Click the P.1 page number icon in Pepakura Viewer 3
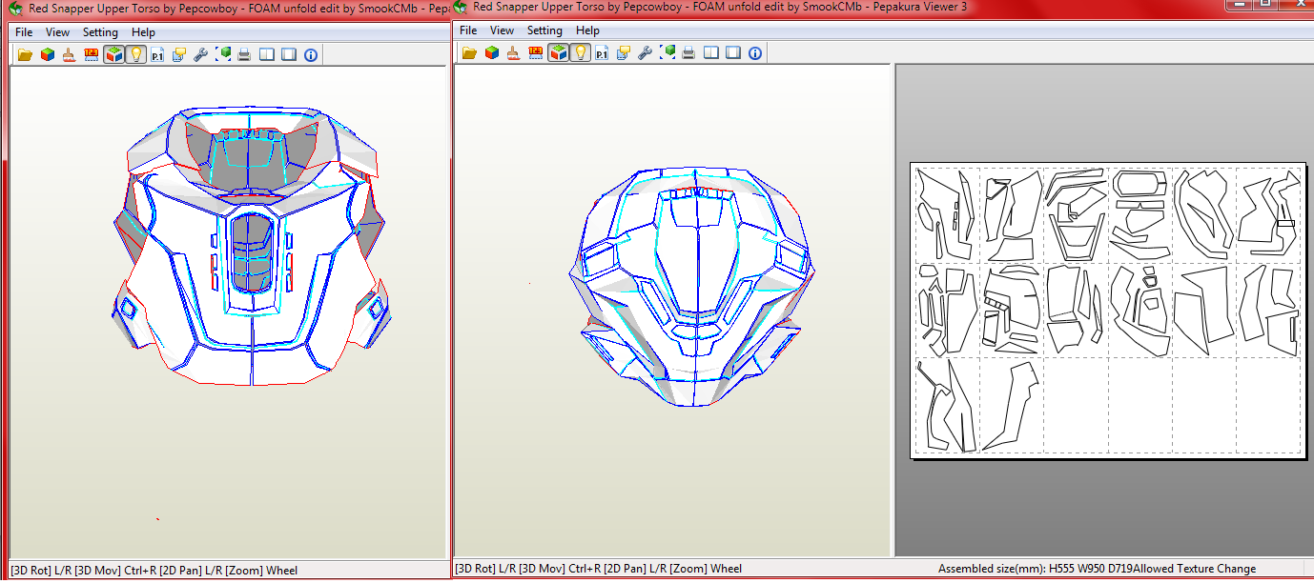 pos(602,52)
